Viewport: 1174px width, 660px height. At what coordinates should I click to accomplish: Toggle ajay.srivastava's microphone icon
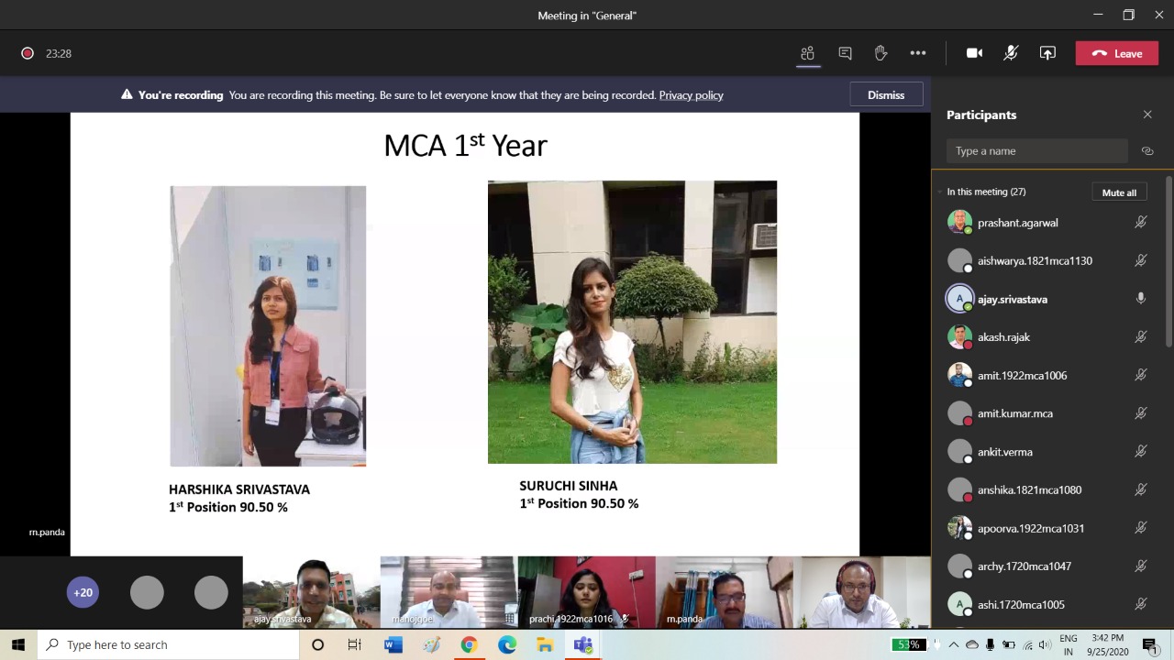[x=1141, y=299]
